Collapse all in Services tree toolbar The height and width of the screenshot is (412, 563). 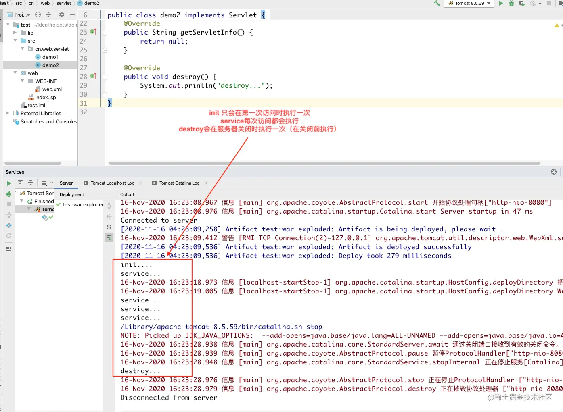[x=31, y=183]
